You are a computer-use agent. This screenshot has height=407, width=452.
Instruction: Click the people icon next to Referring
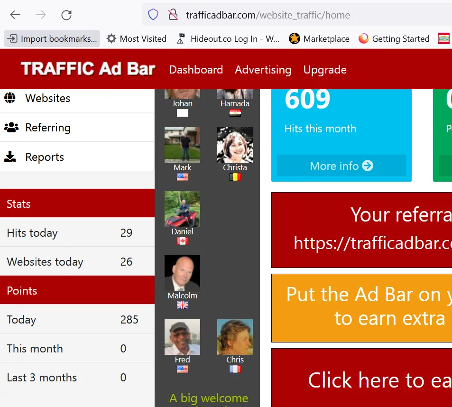(11, 127)
